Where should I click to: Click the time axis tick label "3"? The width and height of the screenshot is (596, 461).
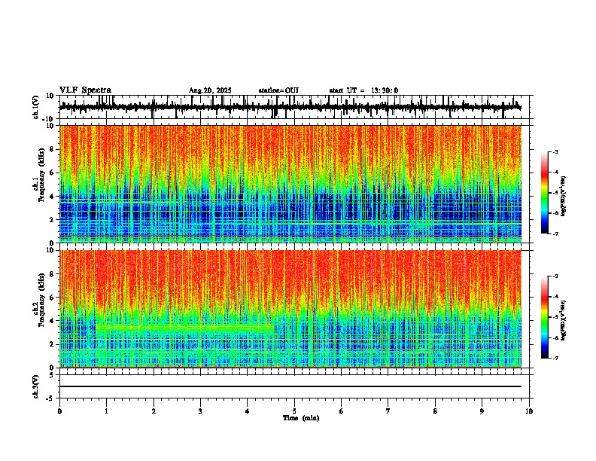[200, 411]
